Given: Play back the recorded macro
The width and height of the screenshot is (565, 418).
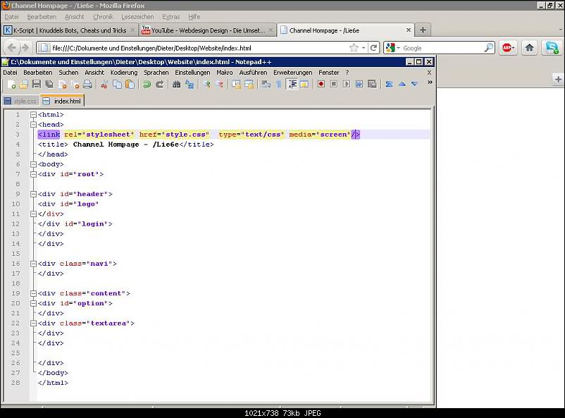Looking at the screenshot, I should [x=347, y=84].
